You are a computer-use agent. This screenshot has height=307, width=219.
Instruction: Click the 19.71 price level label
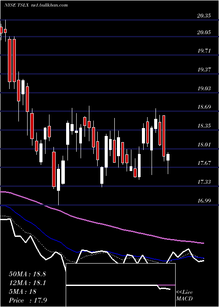(204, 51)
